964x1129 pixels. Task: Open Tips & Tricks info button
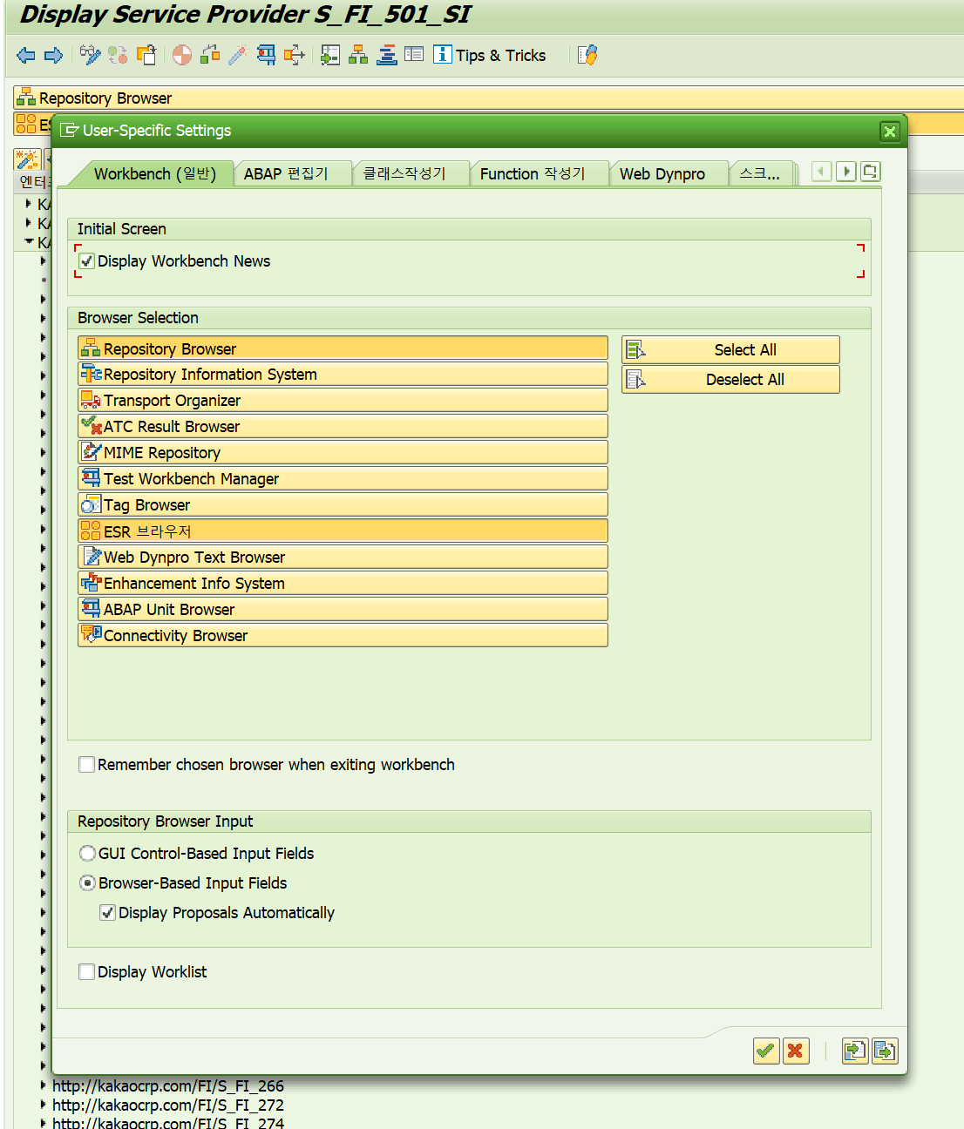point(490,56)
